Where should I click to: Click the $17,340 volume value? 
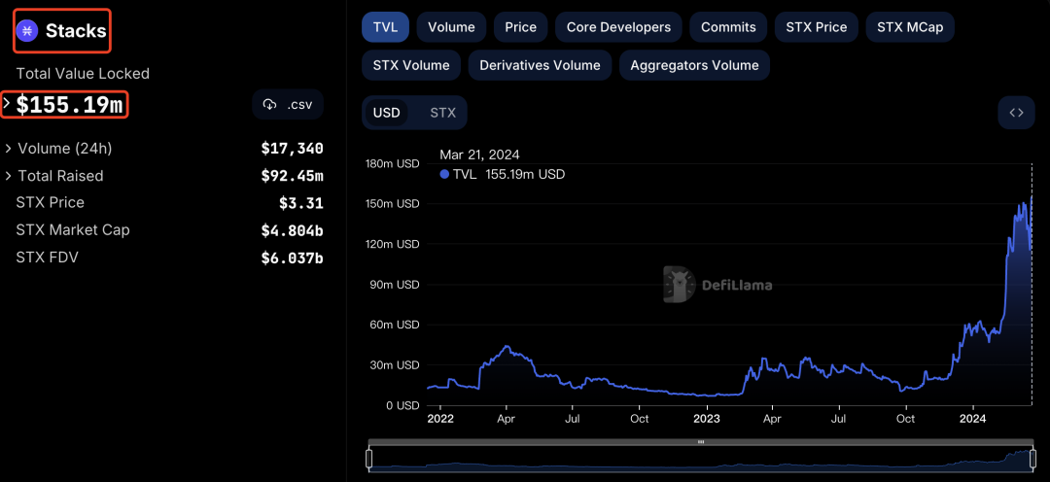coord(292,149)
